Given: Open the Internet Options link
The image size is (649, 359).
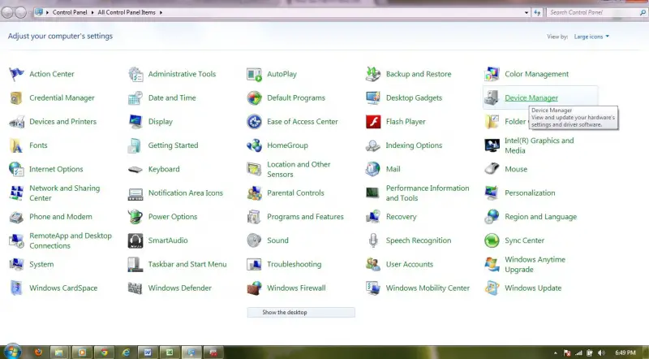Looking at the screenshot, I should pos(56,169).
